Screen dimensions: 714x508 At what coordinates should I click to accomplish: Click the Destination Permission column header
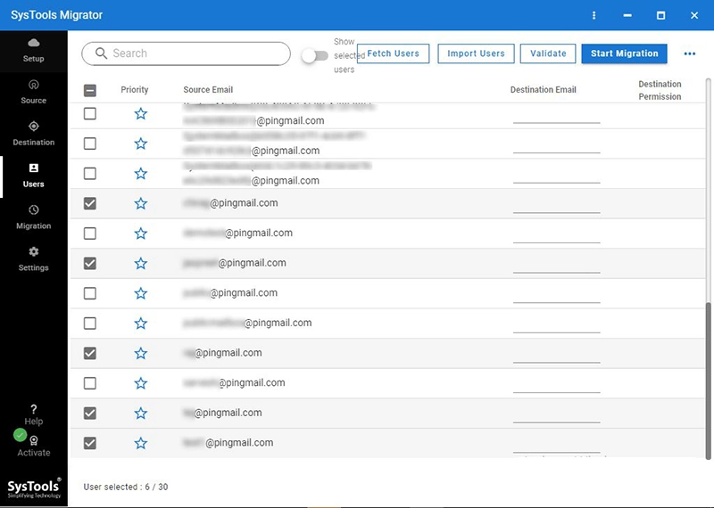(x=660, y=90)
